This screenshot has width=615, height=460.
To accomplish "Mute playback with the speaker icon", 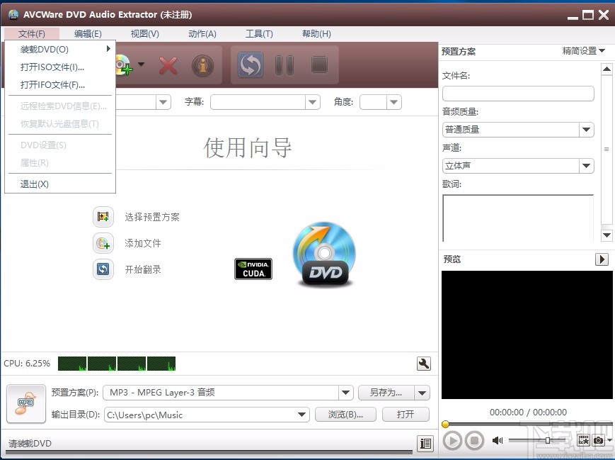I will 496,439.
